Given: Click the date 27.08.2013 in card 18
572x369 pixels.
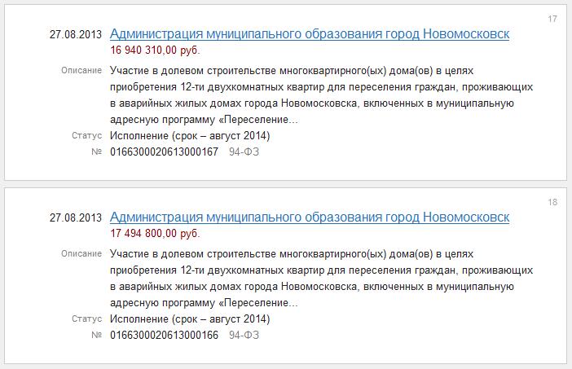Looking at the screenshot, I should point(76,218).
